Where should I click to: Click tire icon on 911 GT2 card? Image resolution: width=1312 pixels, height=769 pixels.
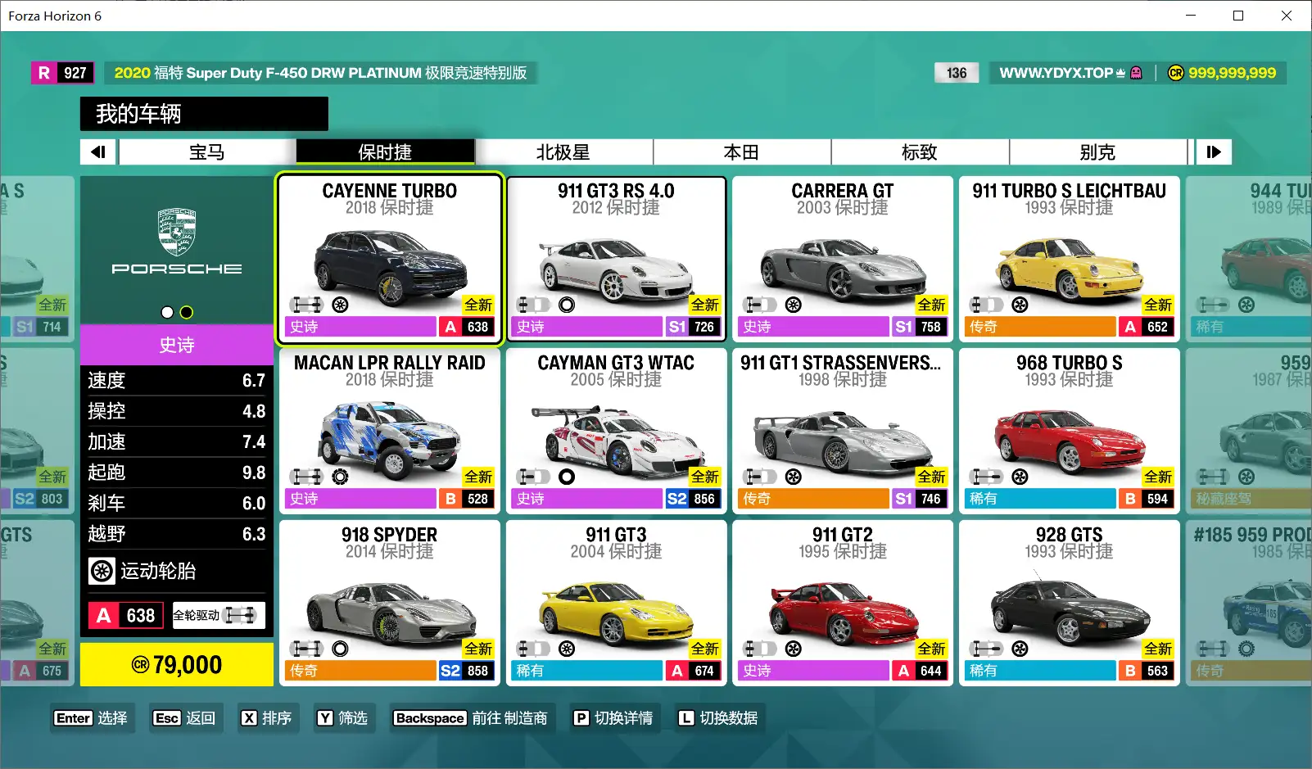point(793,649)
